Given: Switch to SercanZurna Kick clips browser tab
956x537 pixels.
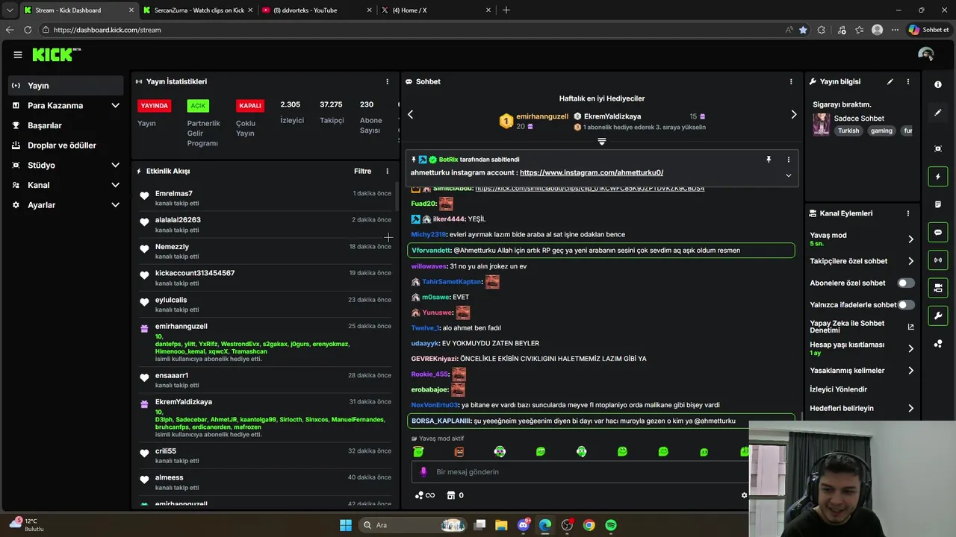Looking at the screenshot, I should pos(198,10).
